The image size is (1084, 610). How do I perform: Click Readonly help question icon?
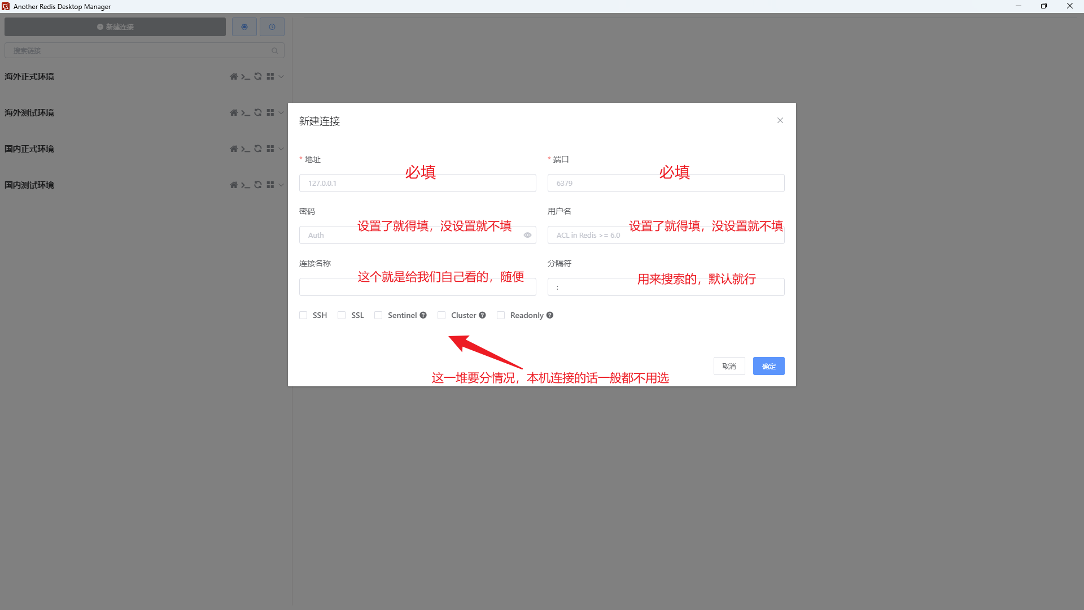click(x=550, y=315)
